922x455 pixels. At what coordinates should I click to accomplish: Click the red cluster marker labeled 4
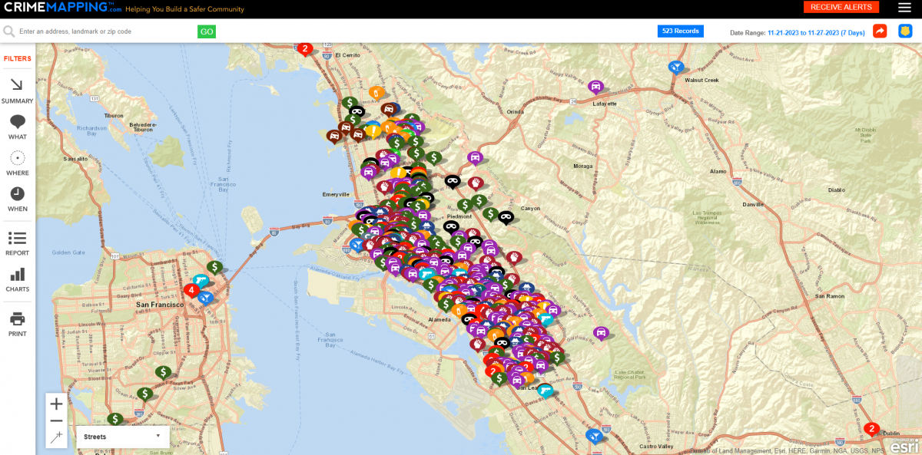[x=190, y=291]
